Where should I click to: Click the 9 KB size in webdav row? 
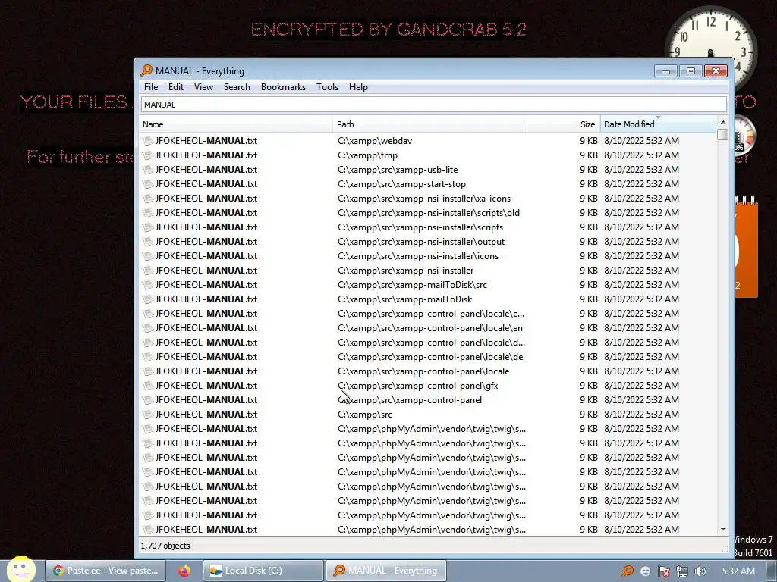[588, 141]
